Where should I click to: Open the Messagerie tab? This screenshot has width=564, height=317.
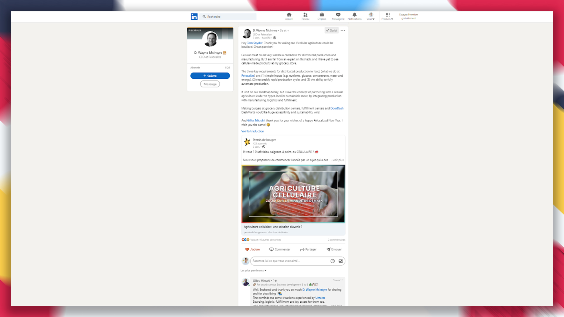pos(338,16)
